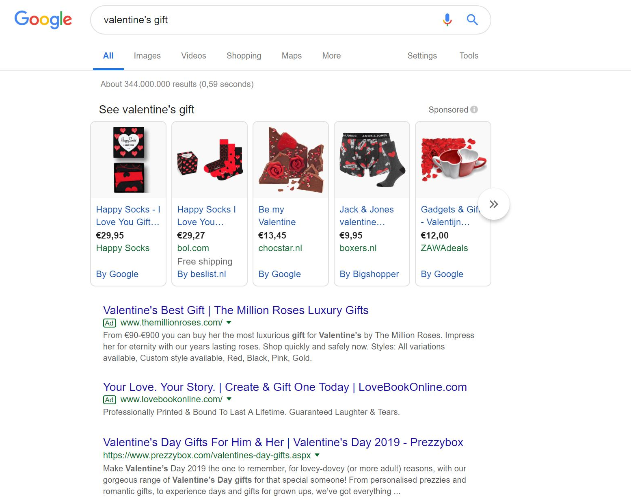Expand dropdown arrow next to prezzybox.com URL
The height and width of the screenshot is (501, 631).
pos(317,455)
